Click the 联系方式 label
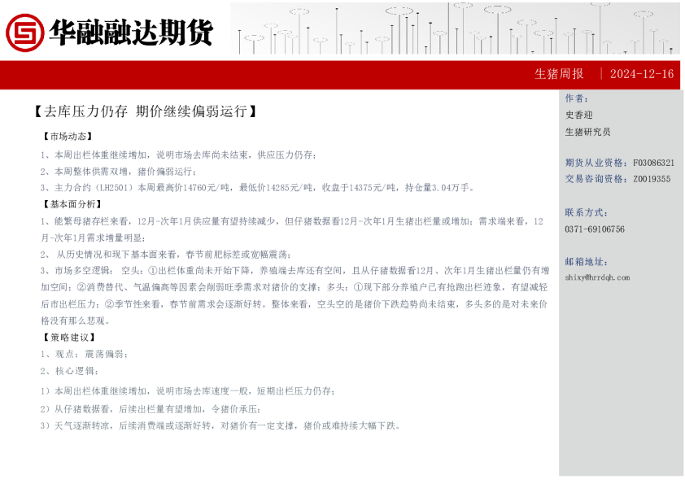 [586, 212]
